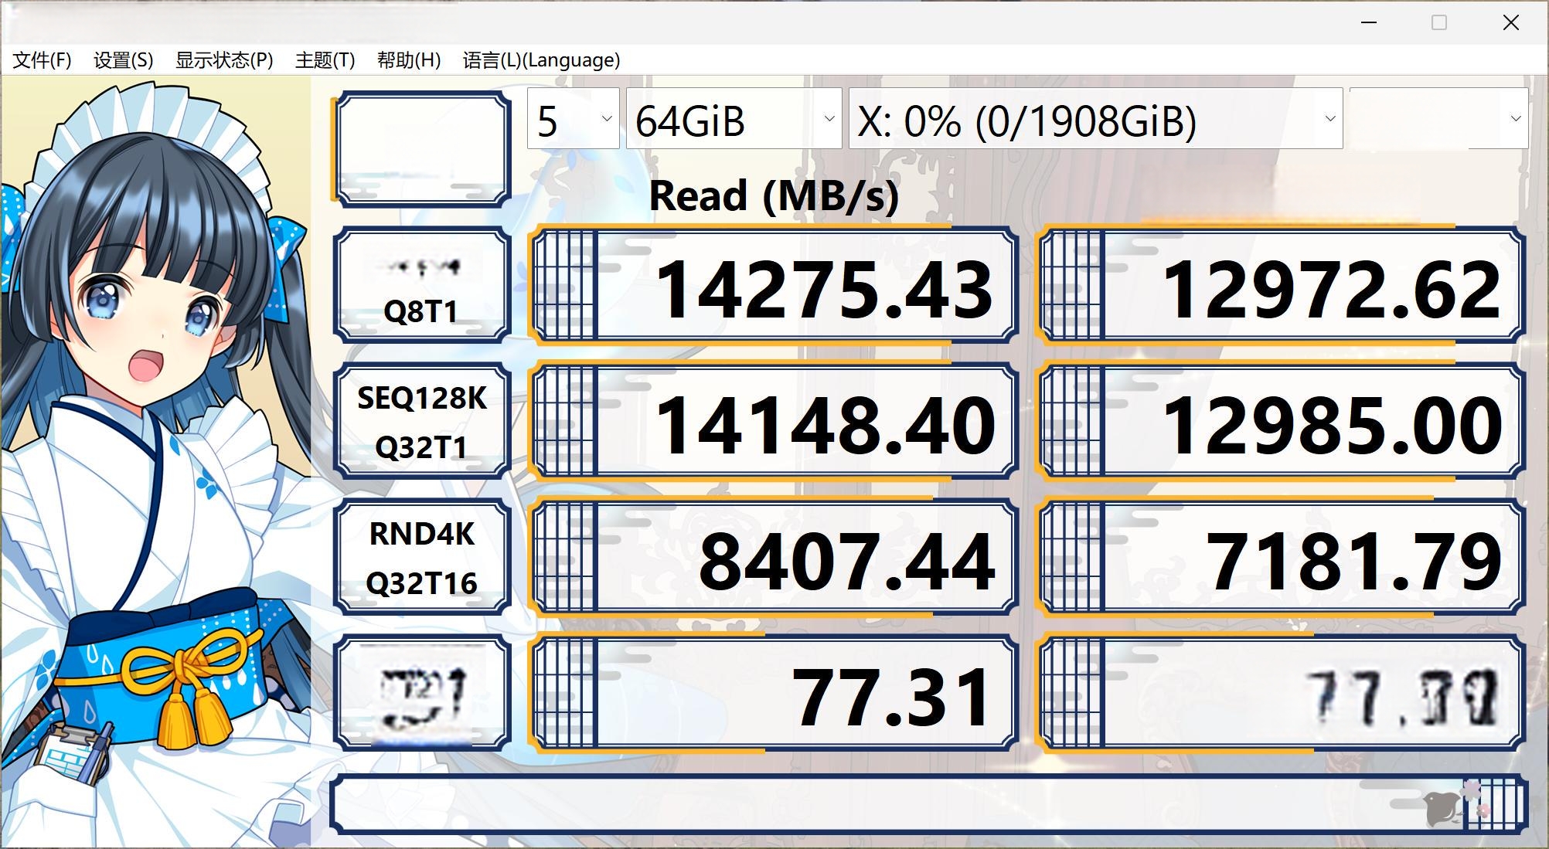
Task: Open the 文件(F) menu
Action: (x=43, y=60)
